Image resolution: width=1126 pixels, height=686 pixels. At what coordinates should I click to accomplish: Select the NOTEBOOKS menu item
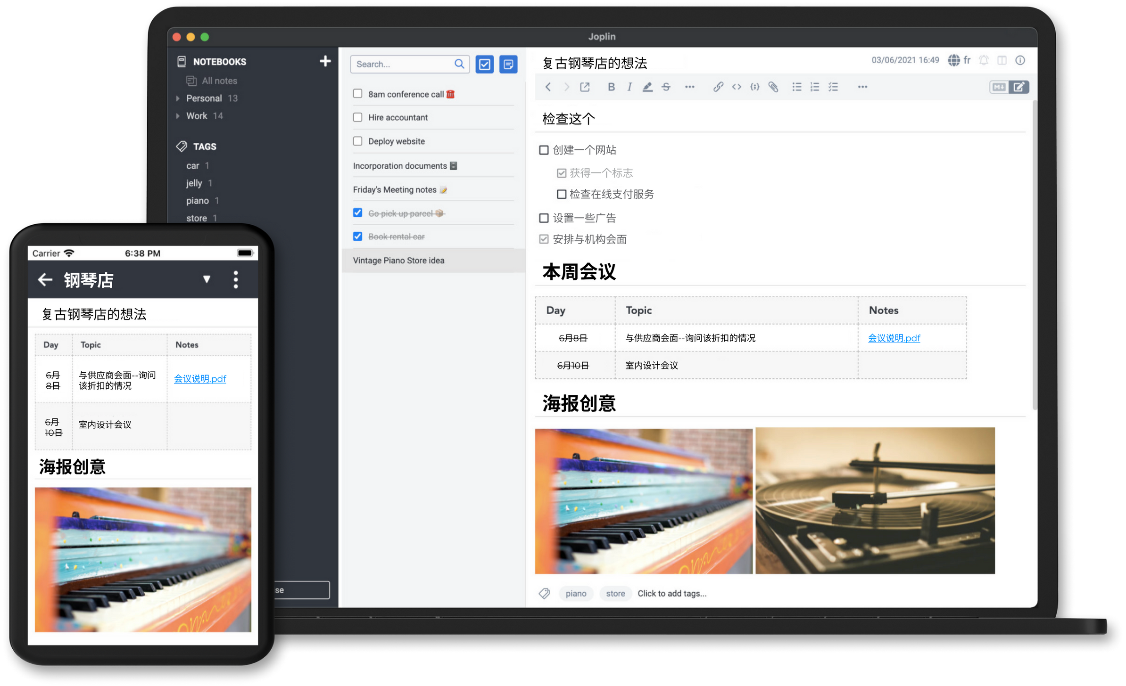pos(218,61)
